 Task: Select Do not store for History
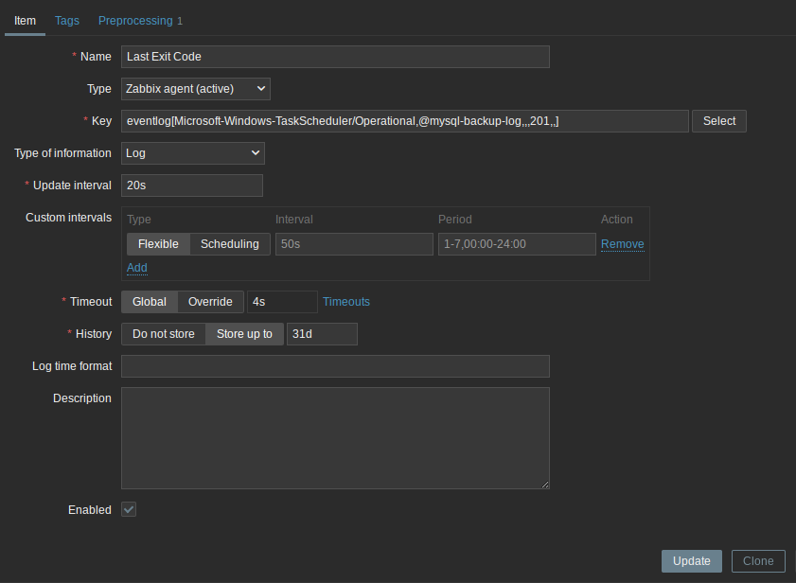pos(163,334)
